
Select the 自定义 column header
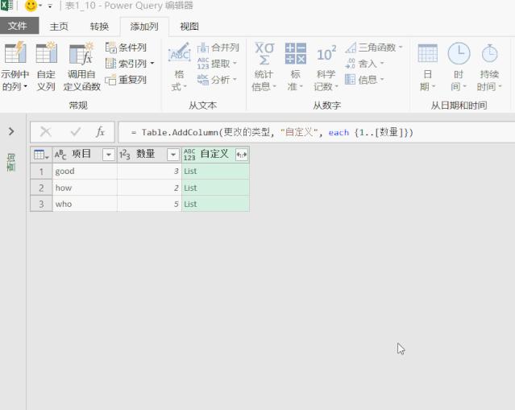[215, 155]
